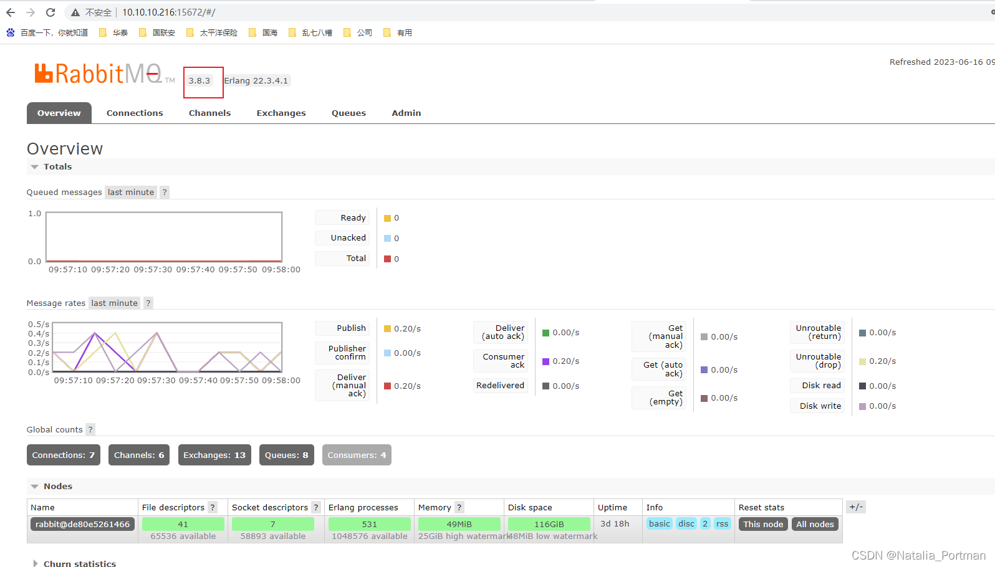Open help for Socket descriptors column
This screenshot has height=567, width=995.
[316, 507]
